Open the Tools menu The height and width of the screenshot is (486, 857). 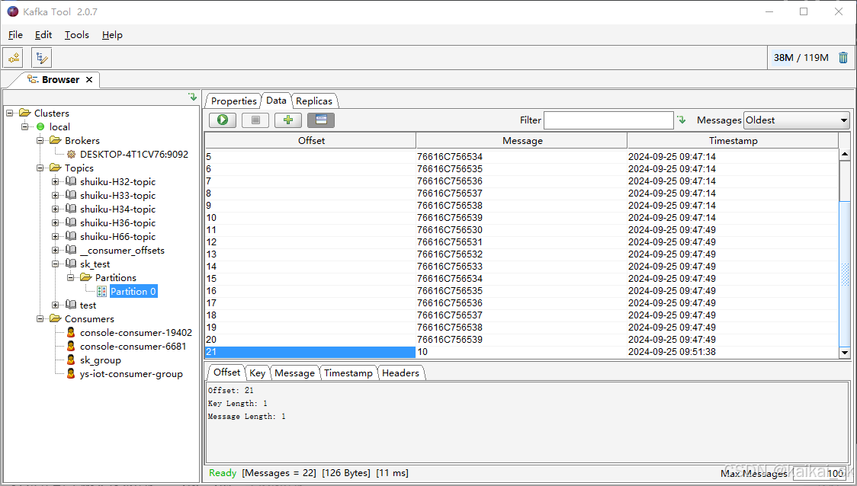pos(76,35)
